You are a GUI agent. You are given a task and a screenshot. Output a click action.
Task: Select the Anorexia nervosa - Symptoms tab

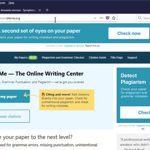[x=18, y=10]
